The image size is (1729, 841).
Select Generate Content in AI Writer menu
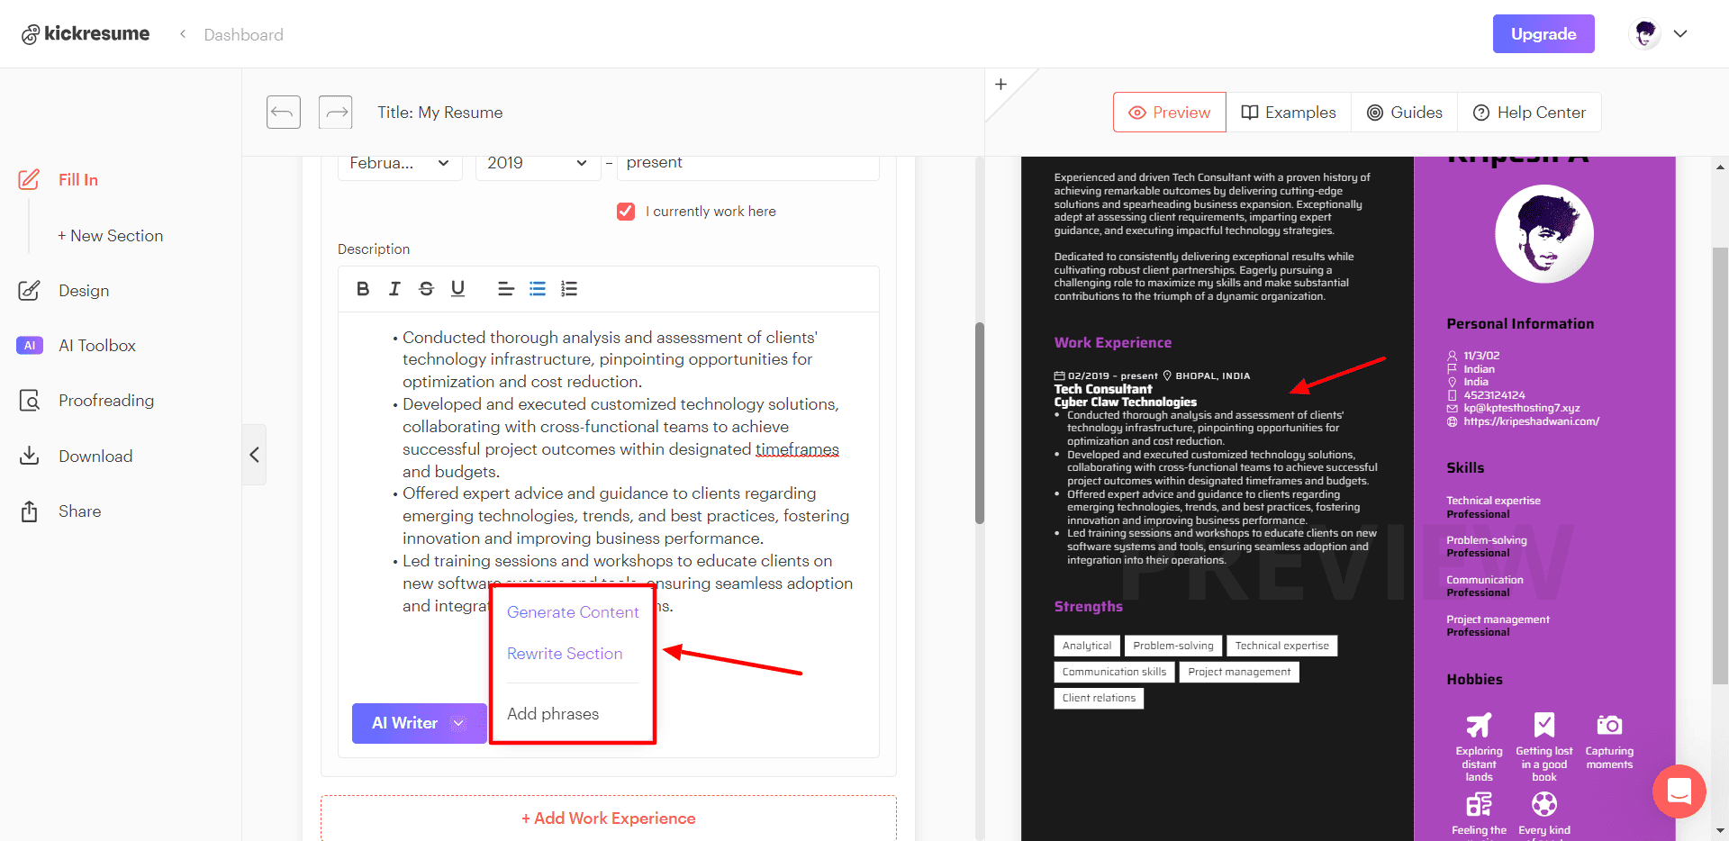pos(573,612)
